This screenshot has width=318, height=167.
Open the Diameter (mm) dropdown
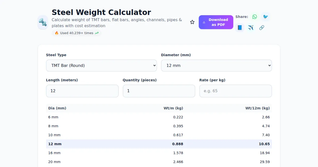coord(216,65)
